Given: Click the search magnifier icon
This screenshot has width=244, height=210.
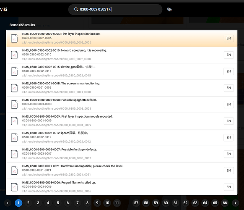Looking at the screenshot, I should coord(76,10).
